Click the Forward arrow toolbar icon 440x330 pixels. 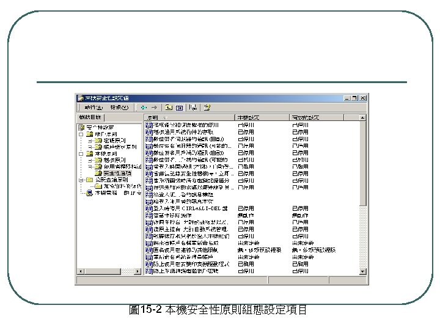tap(155, 108)
